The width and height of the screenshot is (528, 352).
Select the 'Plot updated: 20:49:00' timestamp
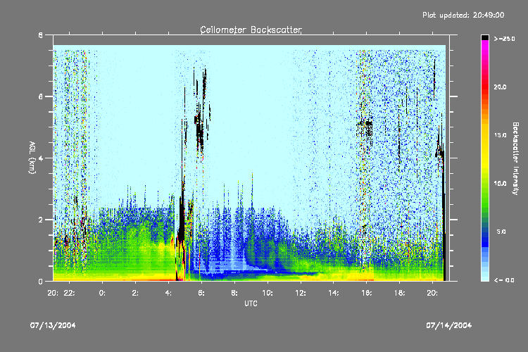click(463, 15)
